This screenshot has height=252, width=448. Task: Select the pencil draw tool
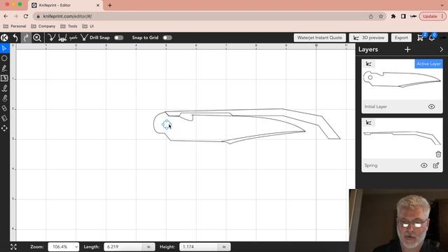[4, 68]
